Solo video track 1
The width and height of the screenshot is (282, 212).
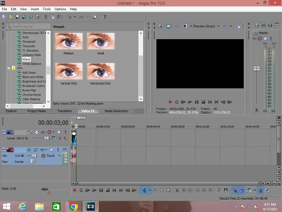tap(66, 132)
